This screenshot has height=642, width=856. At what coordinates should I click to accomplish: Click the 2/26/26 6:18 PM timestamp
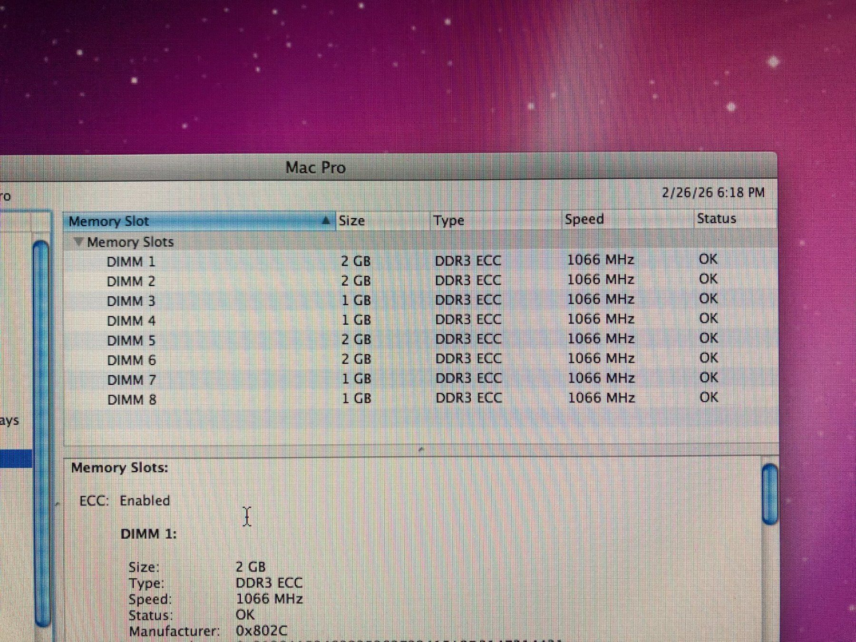[x=713, y=193]
